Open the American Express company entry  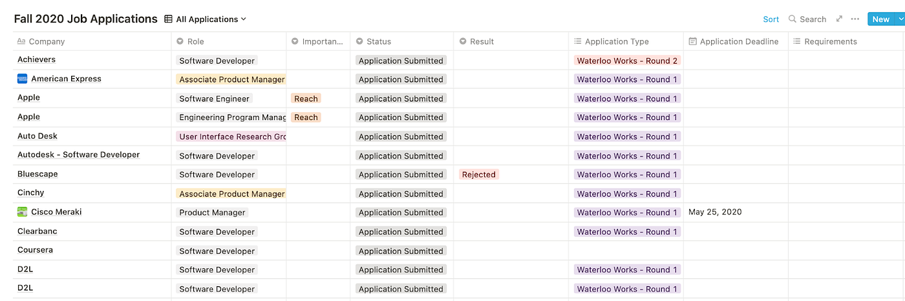66,79
